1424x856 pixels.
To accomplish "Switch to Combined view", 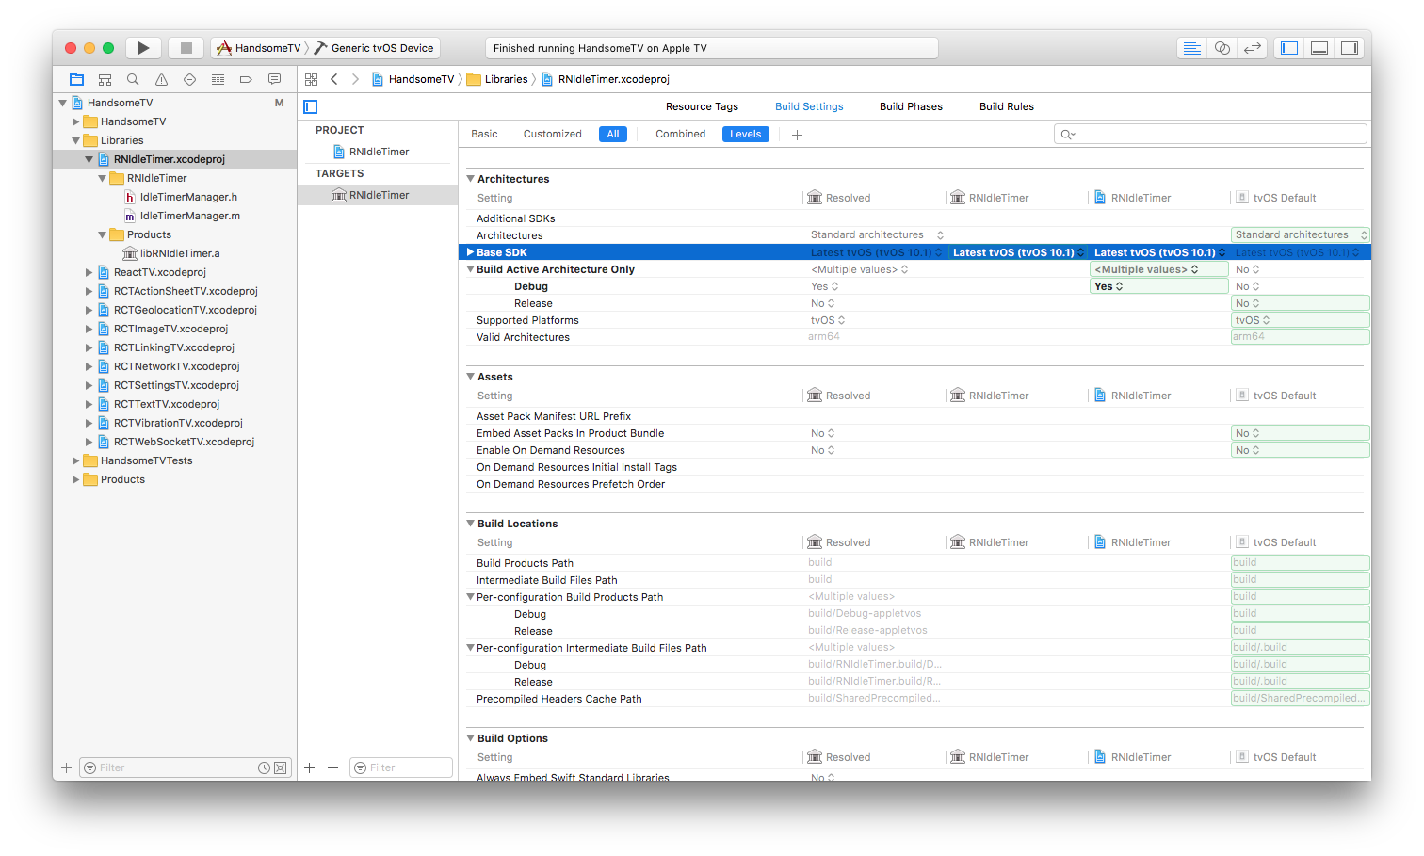I will (680, 134).
